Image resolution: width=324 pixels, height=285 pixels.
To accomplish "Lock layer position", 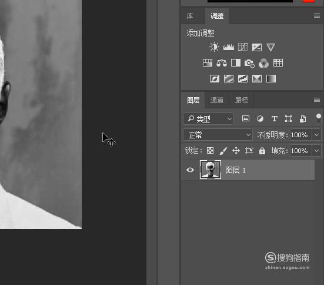I will click(236, 151).
